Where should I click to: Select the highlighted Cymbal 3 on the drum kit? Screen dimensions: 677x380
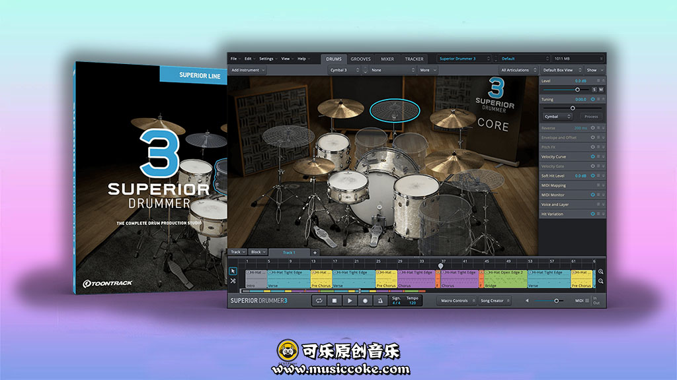395,110
